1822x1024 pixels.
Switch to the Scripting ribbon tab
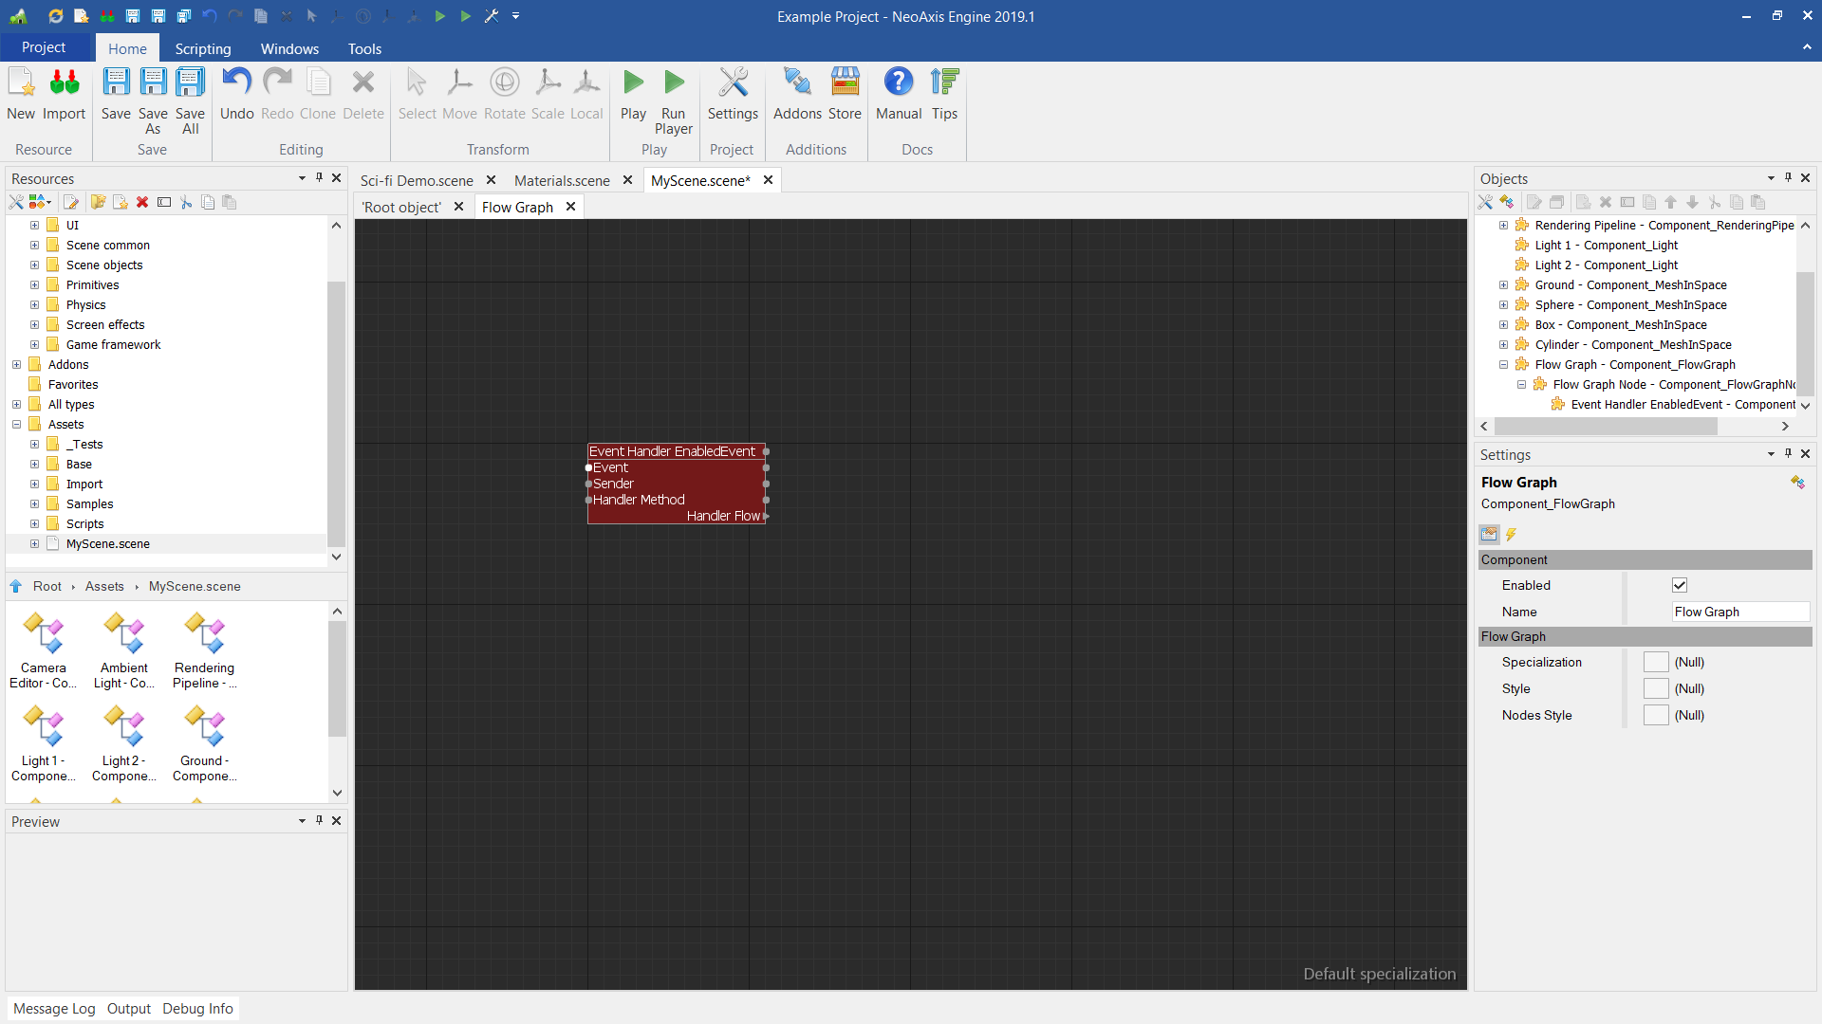pos(202,48)
